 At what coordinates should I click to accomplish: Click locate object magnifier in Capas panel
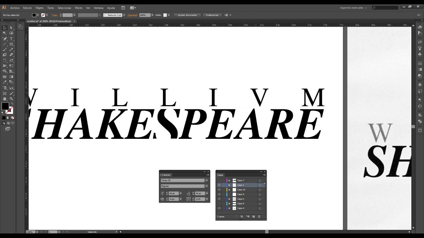pos(237,217)
